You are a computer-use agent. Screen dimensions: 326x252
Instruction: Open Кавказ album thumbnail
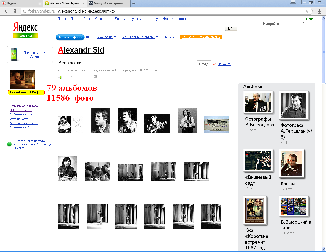coord(292,164)
